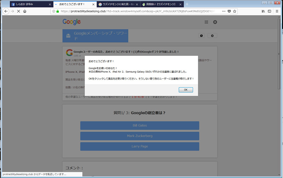283x178 pixels.
Task: Bookmark this page with the star icon
Action: (x=235, y=11)
